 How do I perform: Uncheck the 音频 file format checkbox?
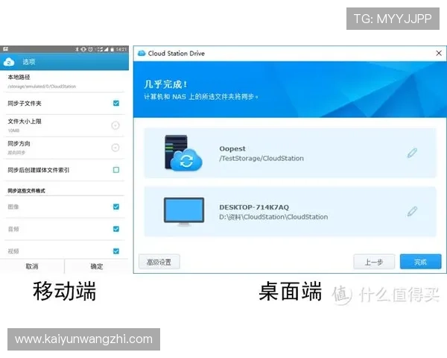click(x=116, y=229)
